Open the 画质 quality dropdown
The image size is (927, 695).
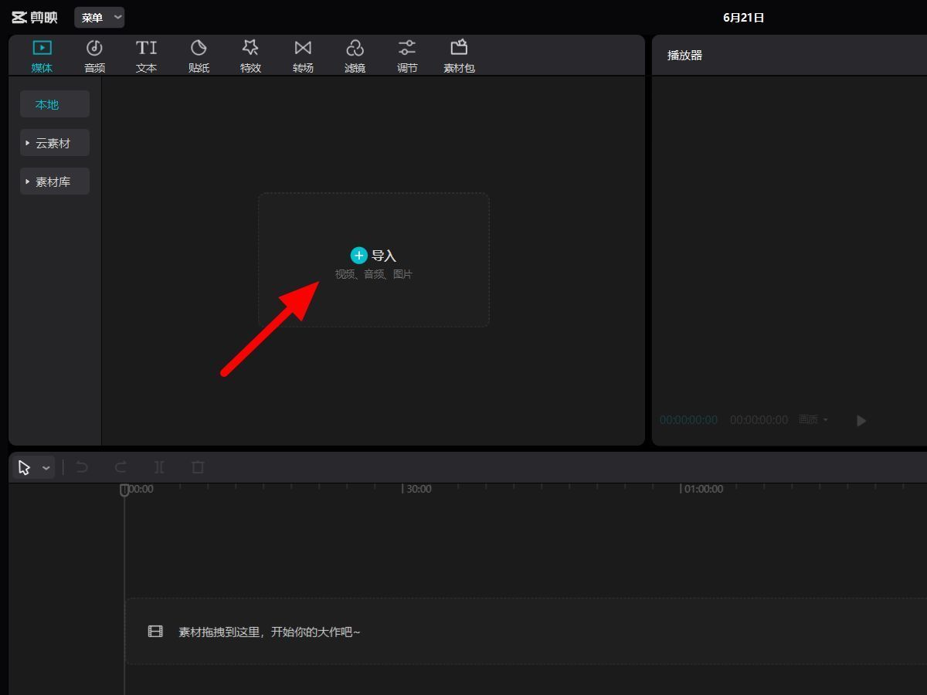[x=813, y=419]
